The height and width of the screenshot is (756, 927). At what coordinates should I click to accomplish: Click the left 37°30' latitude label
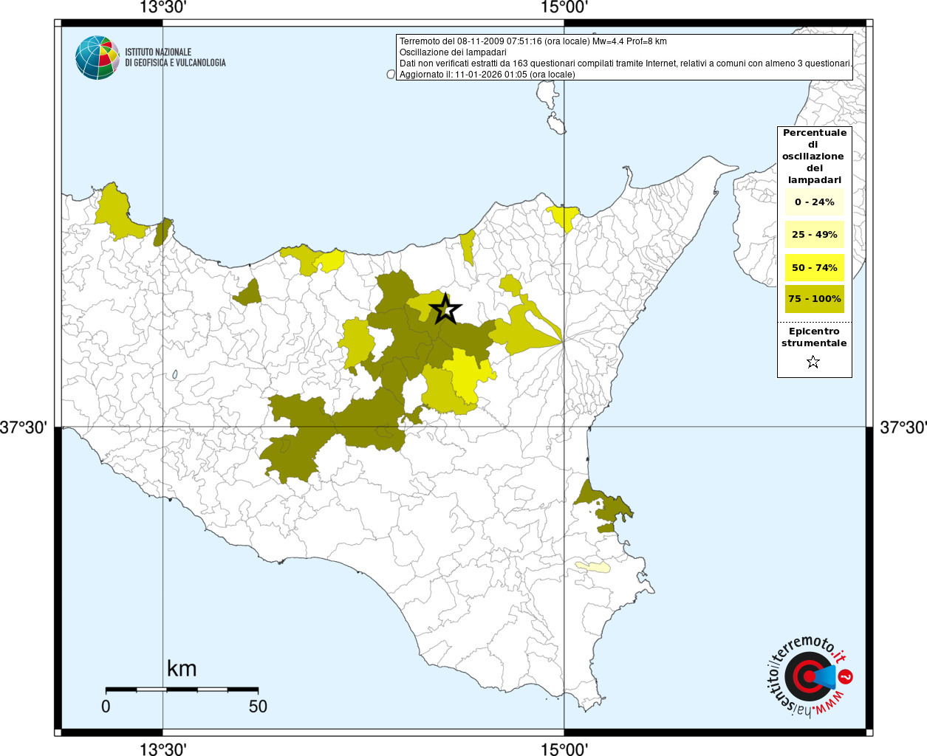pos(24,427)
